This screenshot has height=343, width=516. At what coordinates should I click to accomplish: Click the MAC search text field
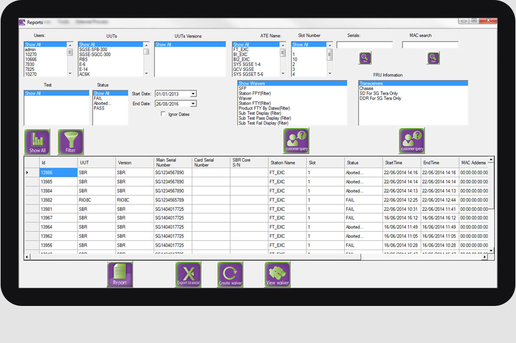(x=430, y=45)
